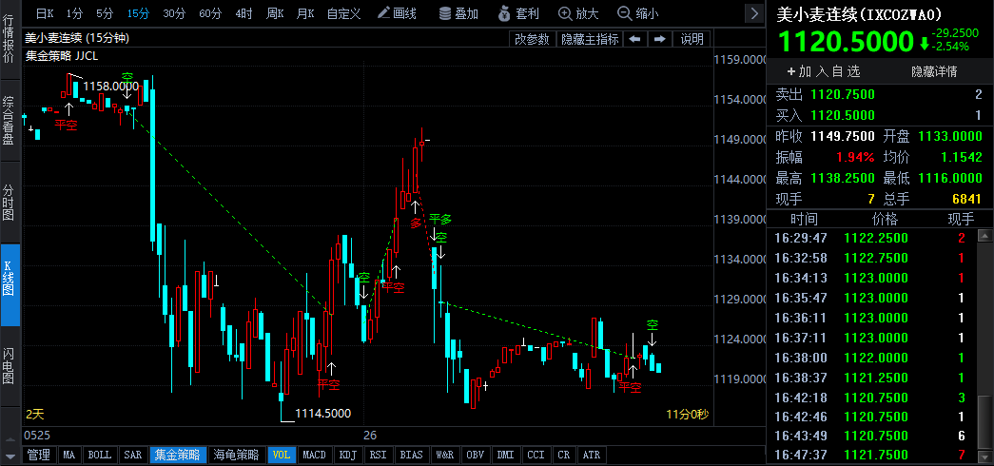Select the BOLL indicator

pyautogui.click(x=100, y=455)
